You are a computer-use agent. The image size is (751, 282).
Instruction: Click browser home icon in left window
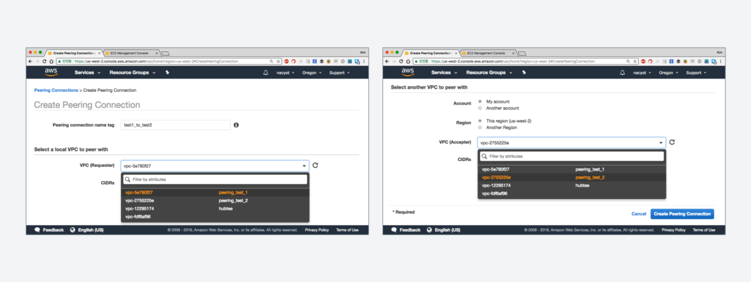(51, 61)
